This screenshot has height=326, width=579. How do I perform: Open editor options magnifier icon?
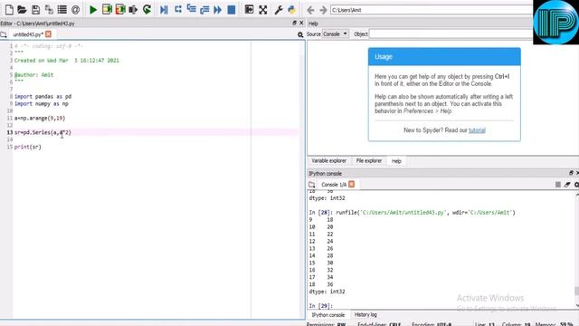click(300, 34)
